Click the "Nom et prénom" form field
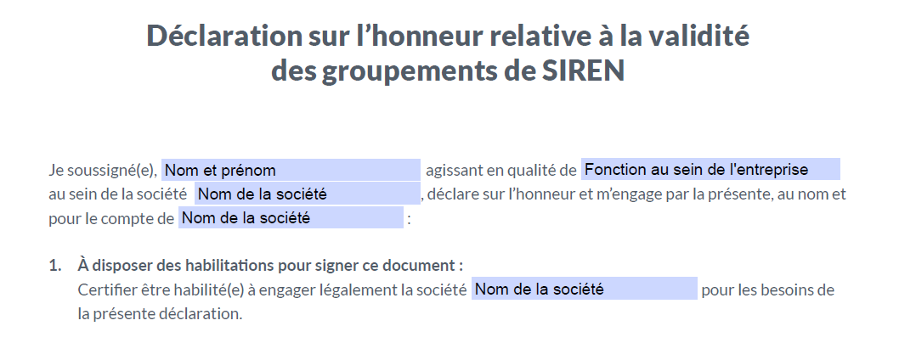This screenshot has height=343, width=899. [291, 170]
